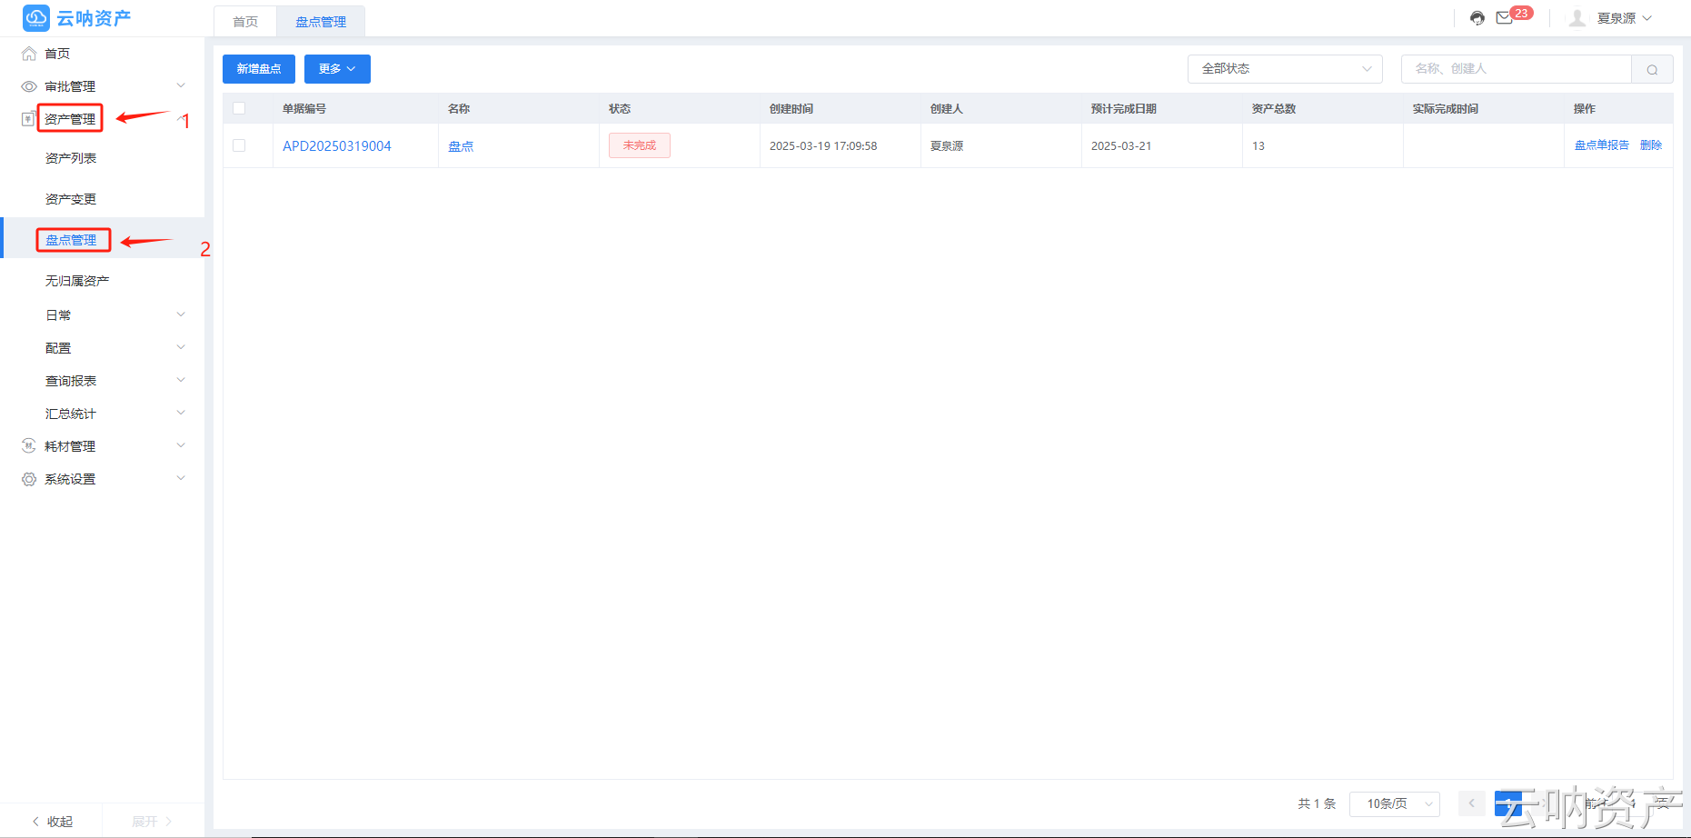Click the asset total value 13
This screenshot has height=838, width=1691.
(x=1258, y=145)
